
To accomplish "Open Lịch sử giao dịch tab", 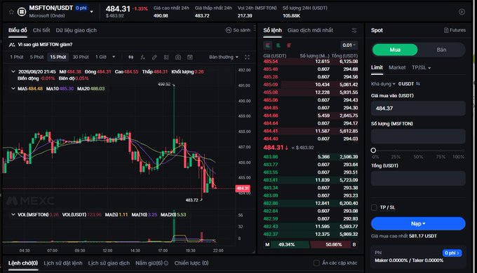I will pyautogui.click(x=109, y=263).
